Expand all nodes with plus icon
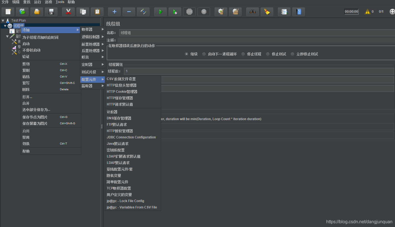Viewport: 395px width, 227px height. [114, 12]
